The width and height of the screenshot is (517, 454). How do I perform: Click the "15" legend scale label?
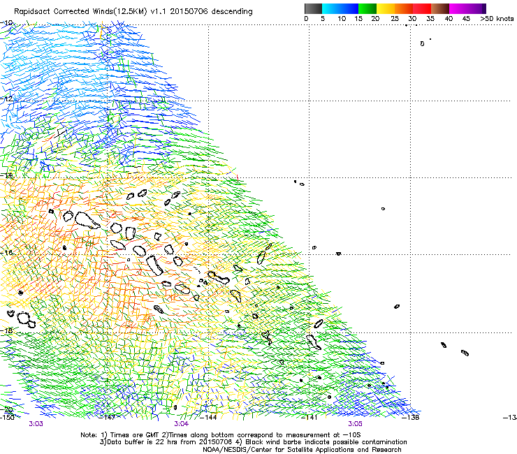[358, 19]
